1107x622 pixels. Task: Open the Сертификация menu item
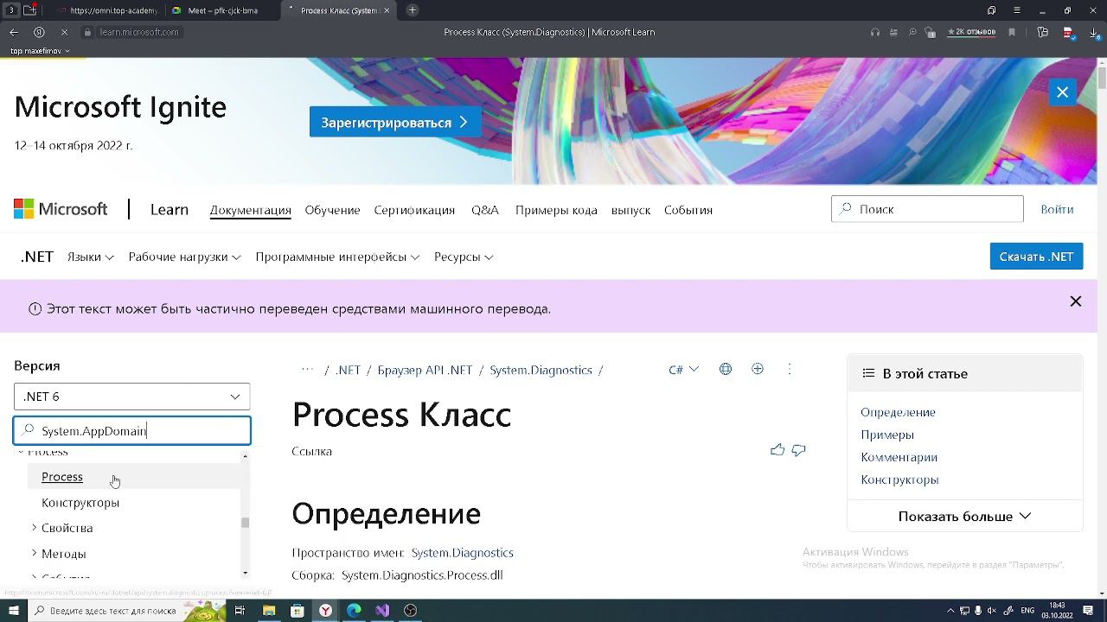tap(415, 210)
